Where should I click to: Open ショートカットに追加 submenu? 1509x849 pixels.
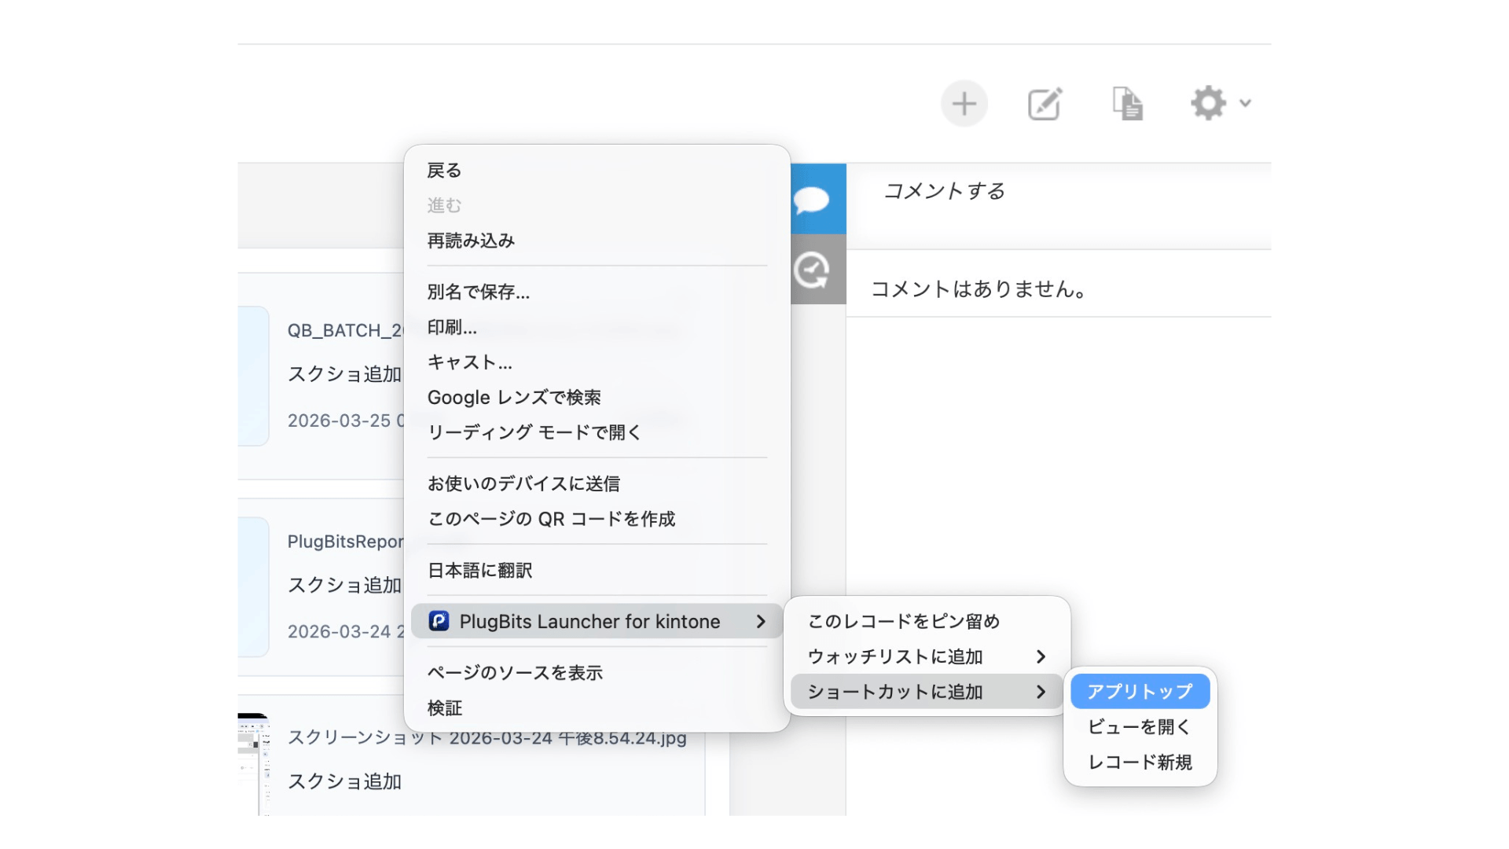click(927, 692)
